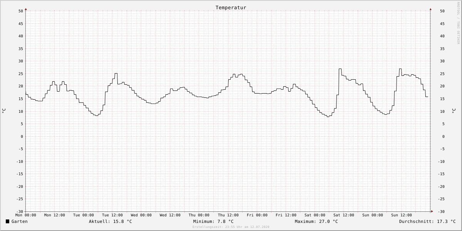Select the Thu 12:00 time axis label
This screenshot has height=231, width=462.
click(228, 215)
